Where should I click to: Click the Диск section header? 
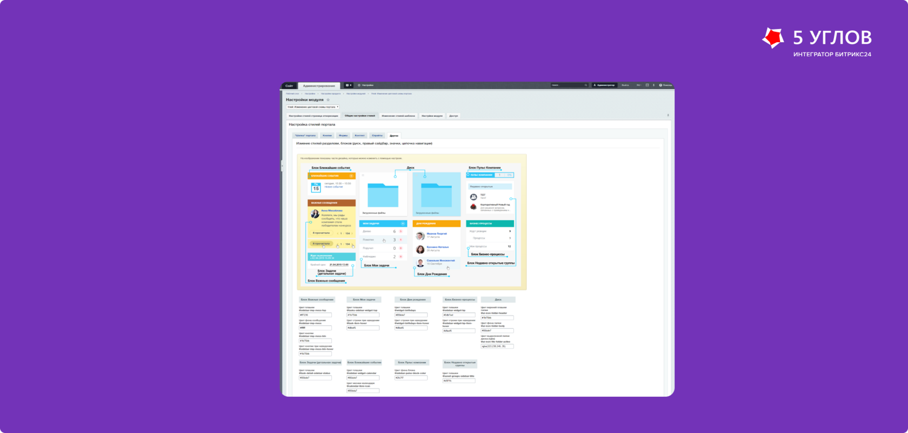point(498,299)
